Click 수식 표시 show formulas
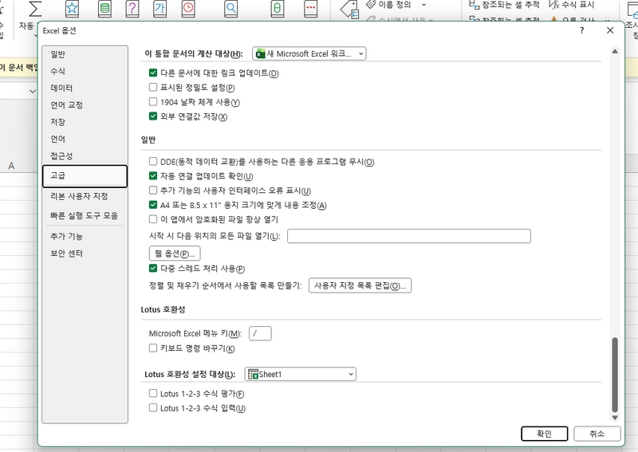The image size is (638, 452). point(571,5)
